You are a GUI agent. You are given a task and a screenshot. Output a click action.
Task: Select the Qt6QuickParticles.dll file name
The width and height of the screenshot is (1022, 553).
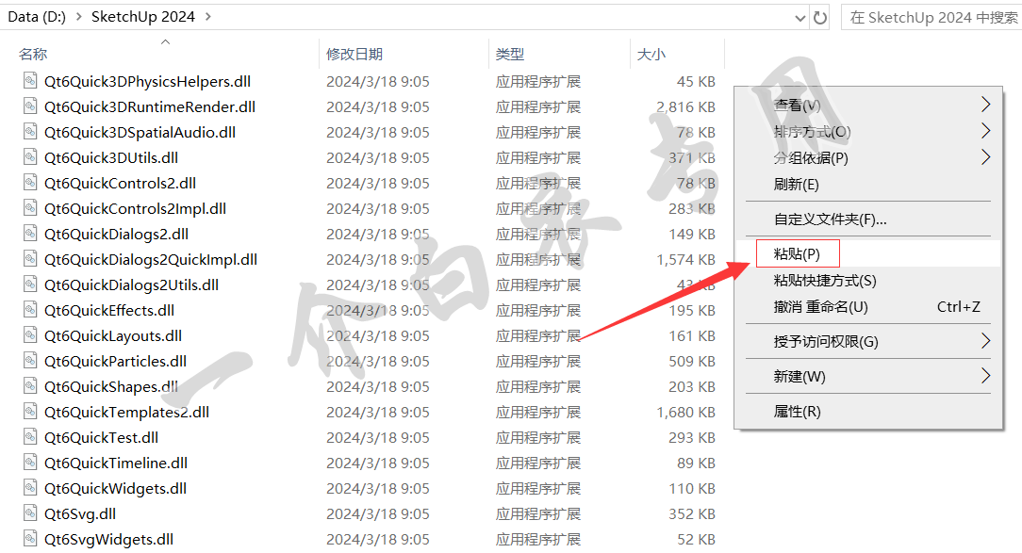(115, 361)
